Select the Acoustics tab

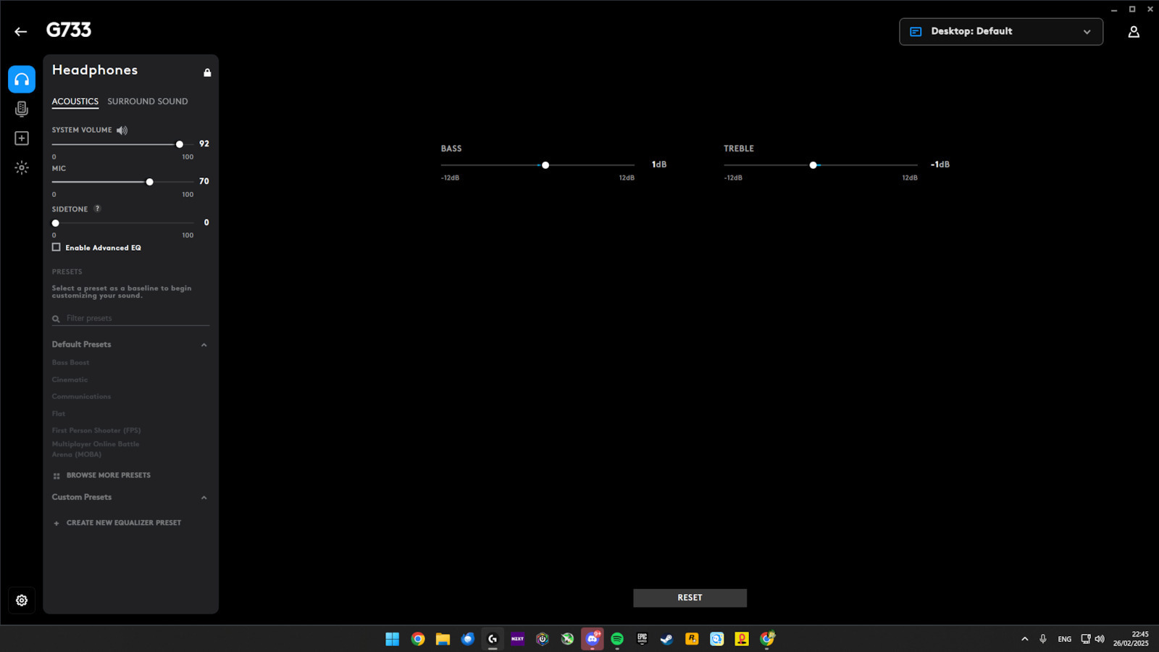tap(75, 101)
